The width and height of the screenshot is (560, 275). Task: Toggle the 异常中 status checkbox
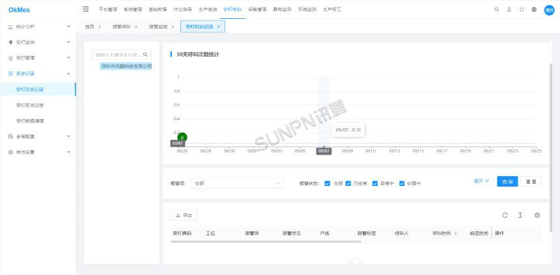coord(375,183)
